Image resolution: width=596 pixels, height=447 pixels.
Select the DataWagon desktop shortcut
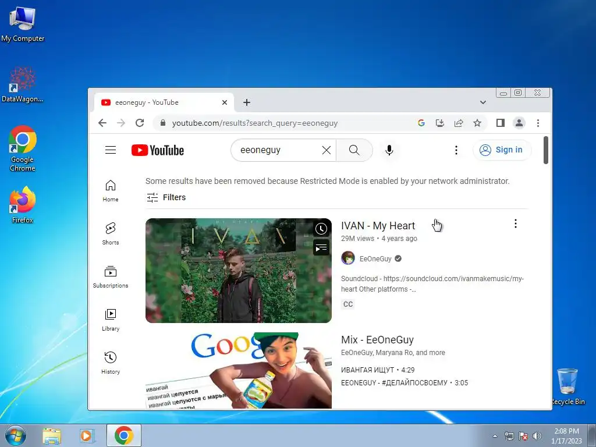tap(23, 85)
